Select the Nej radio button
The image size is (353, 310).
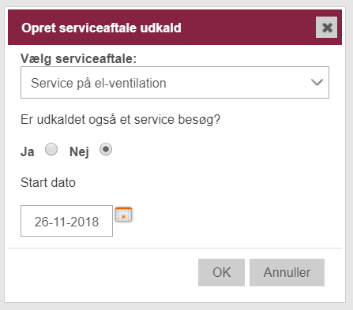coord(106,149)
